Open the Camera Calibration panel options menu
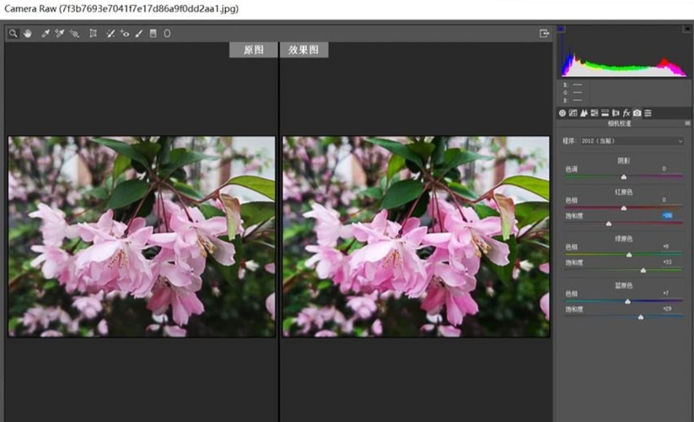The image size is (694, 422). pyautogui.click(x=687, y=123)
